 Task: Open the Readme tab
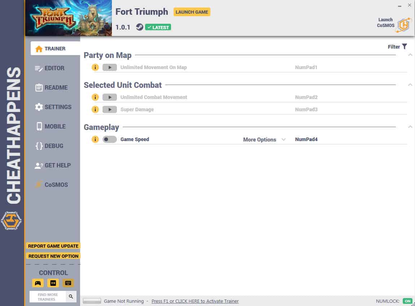coord(51,87)
